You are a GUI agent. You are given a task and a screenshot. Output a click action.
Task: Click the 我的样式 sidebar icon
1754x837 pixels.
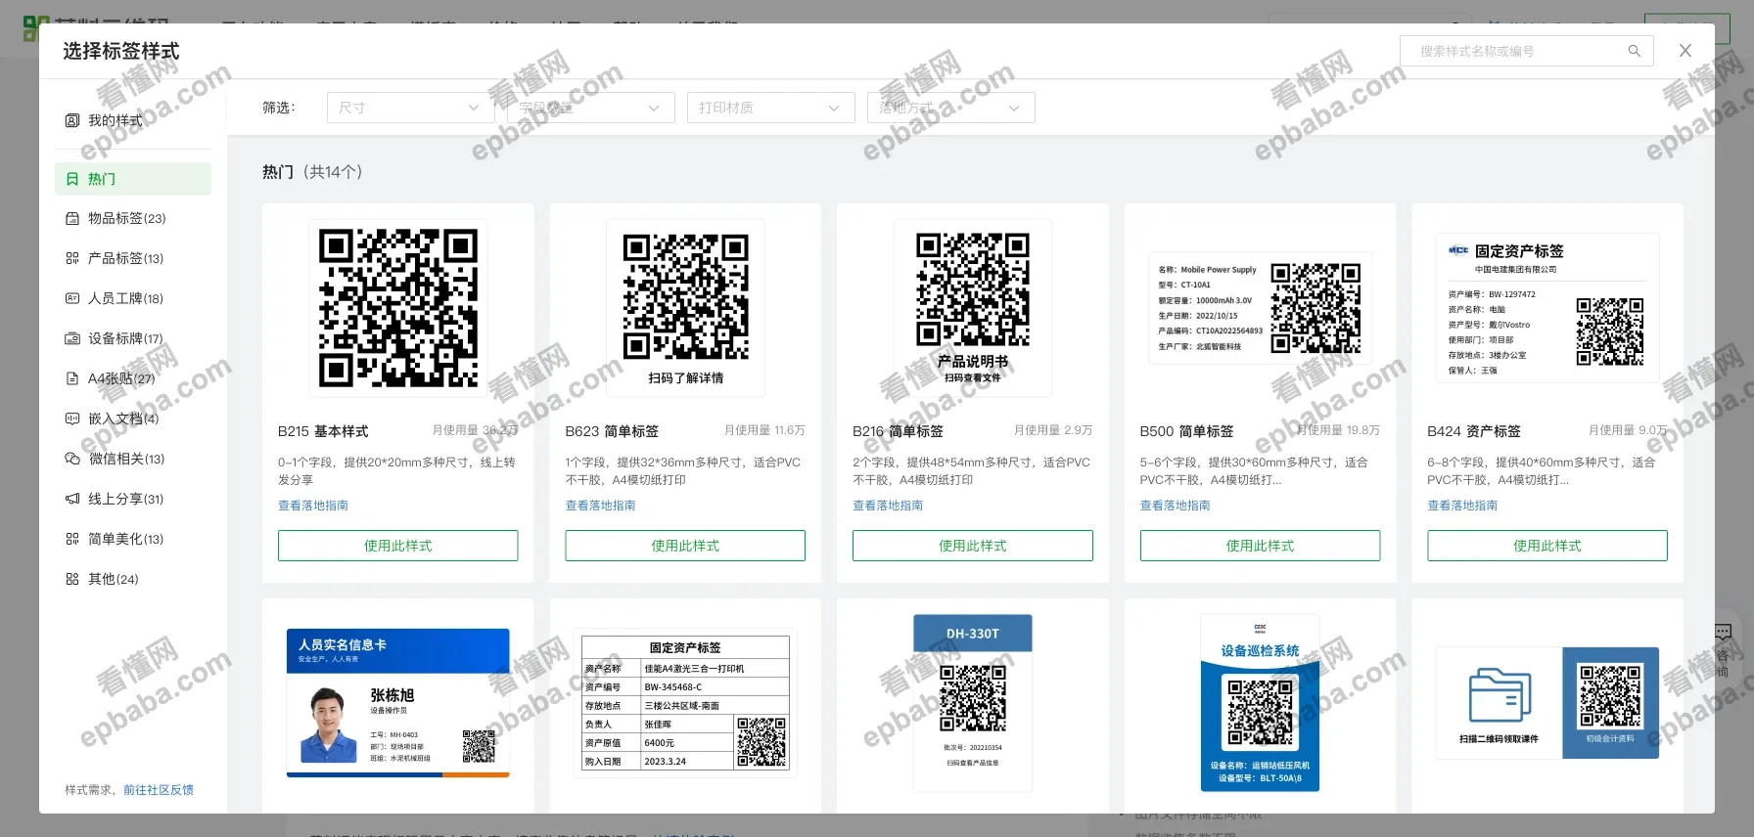[x=71, y=120]
